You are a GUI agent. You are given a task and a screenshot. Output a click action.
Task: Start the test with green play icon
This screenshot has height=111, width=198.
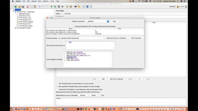52,6
